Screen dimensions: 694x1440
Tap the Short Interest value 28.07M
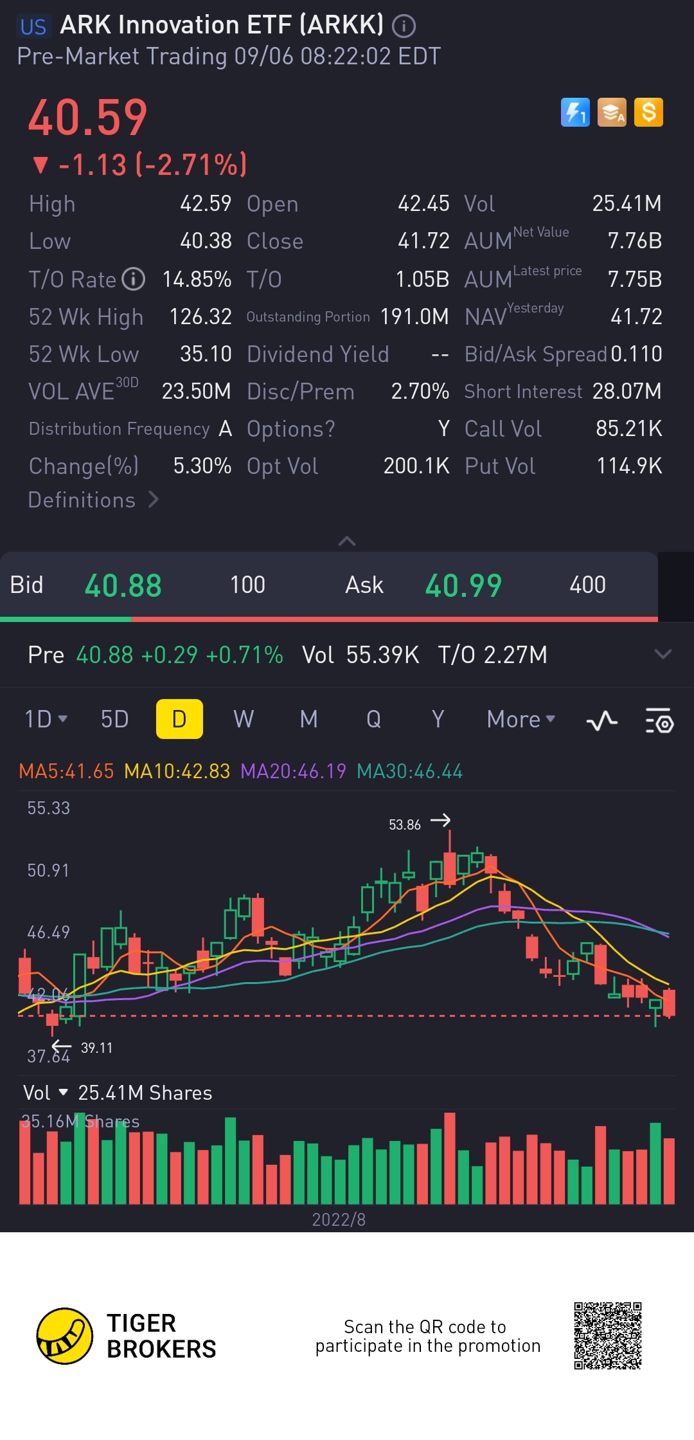(x=627, y=391)
